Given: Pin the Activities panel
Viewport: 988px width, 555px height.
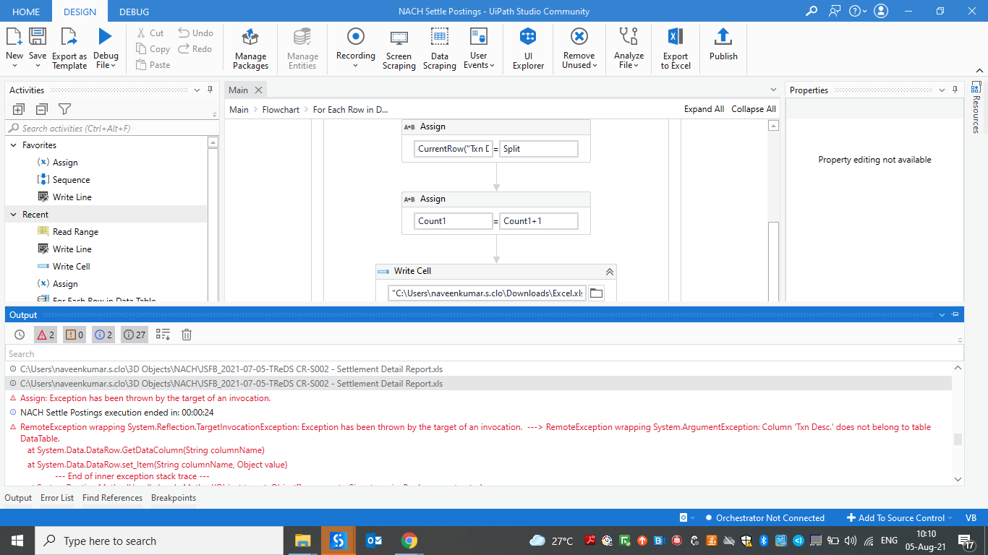Looking at the screenshot, I should pos(210,90).
